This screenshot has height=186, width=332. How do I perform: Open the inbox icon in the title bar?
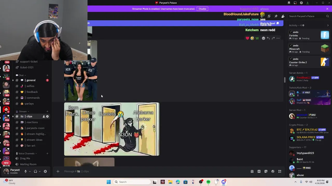pyautogui.click(x=295, y=3)
